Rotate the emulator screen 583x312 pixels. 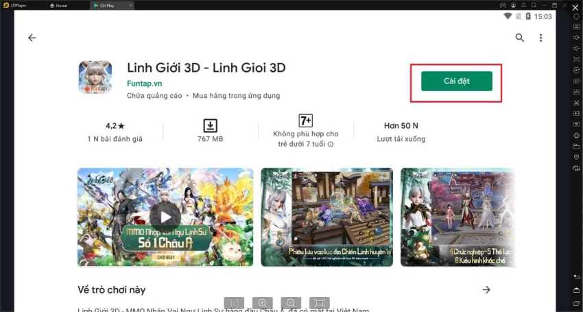coord(576,168)
